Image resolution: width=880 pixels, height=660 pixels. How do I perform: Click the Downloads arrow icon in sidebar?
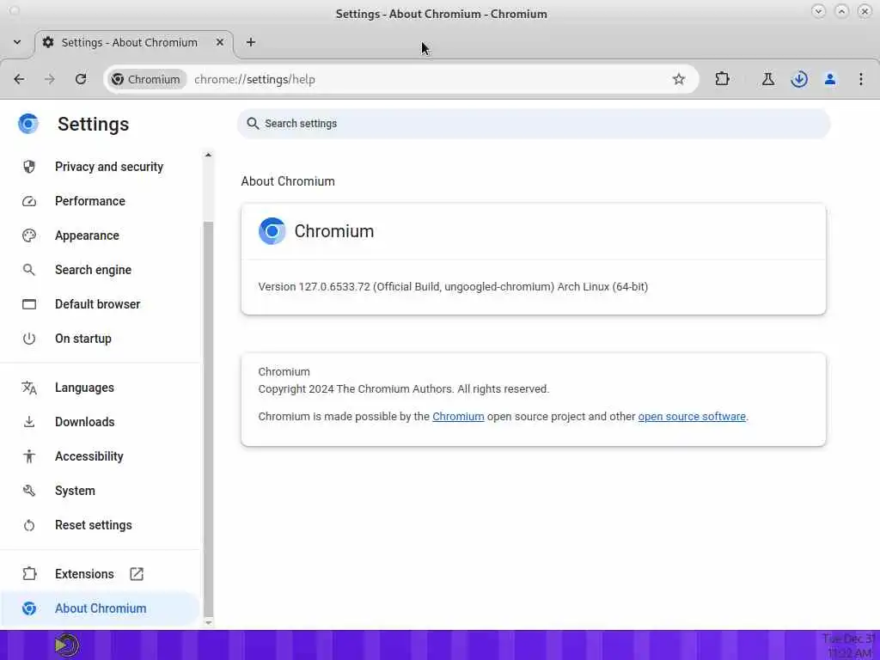coord(29,421)
